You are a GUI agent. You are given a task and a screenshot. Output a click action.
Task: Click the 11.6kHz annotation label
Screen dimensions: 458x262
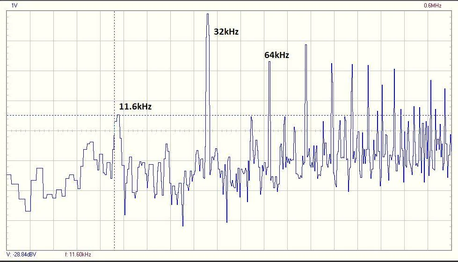pos(135,106)
